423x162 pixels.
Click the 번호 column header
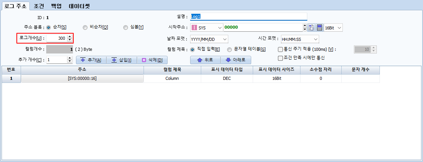coord(11,70)
